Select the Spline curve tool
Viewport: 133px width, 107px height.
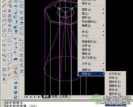pyautogui.click(x=4, y=40)
